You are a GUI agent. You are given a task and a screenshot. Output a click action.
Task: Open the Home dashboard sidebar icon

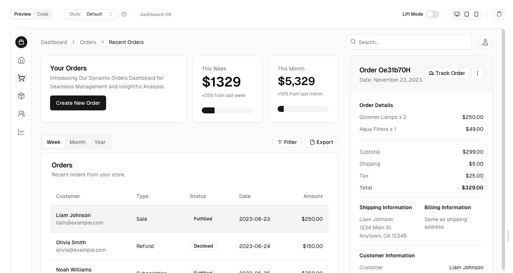pos(21,60)
